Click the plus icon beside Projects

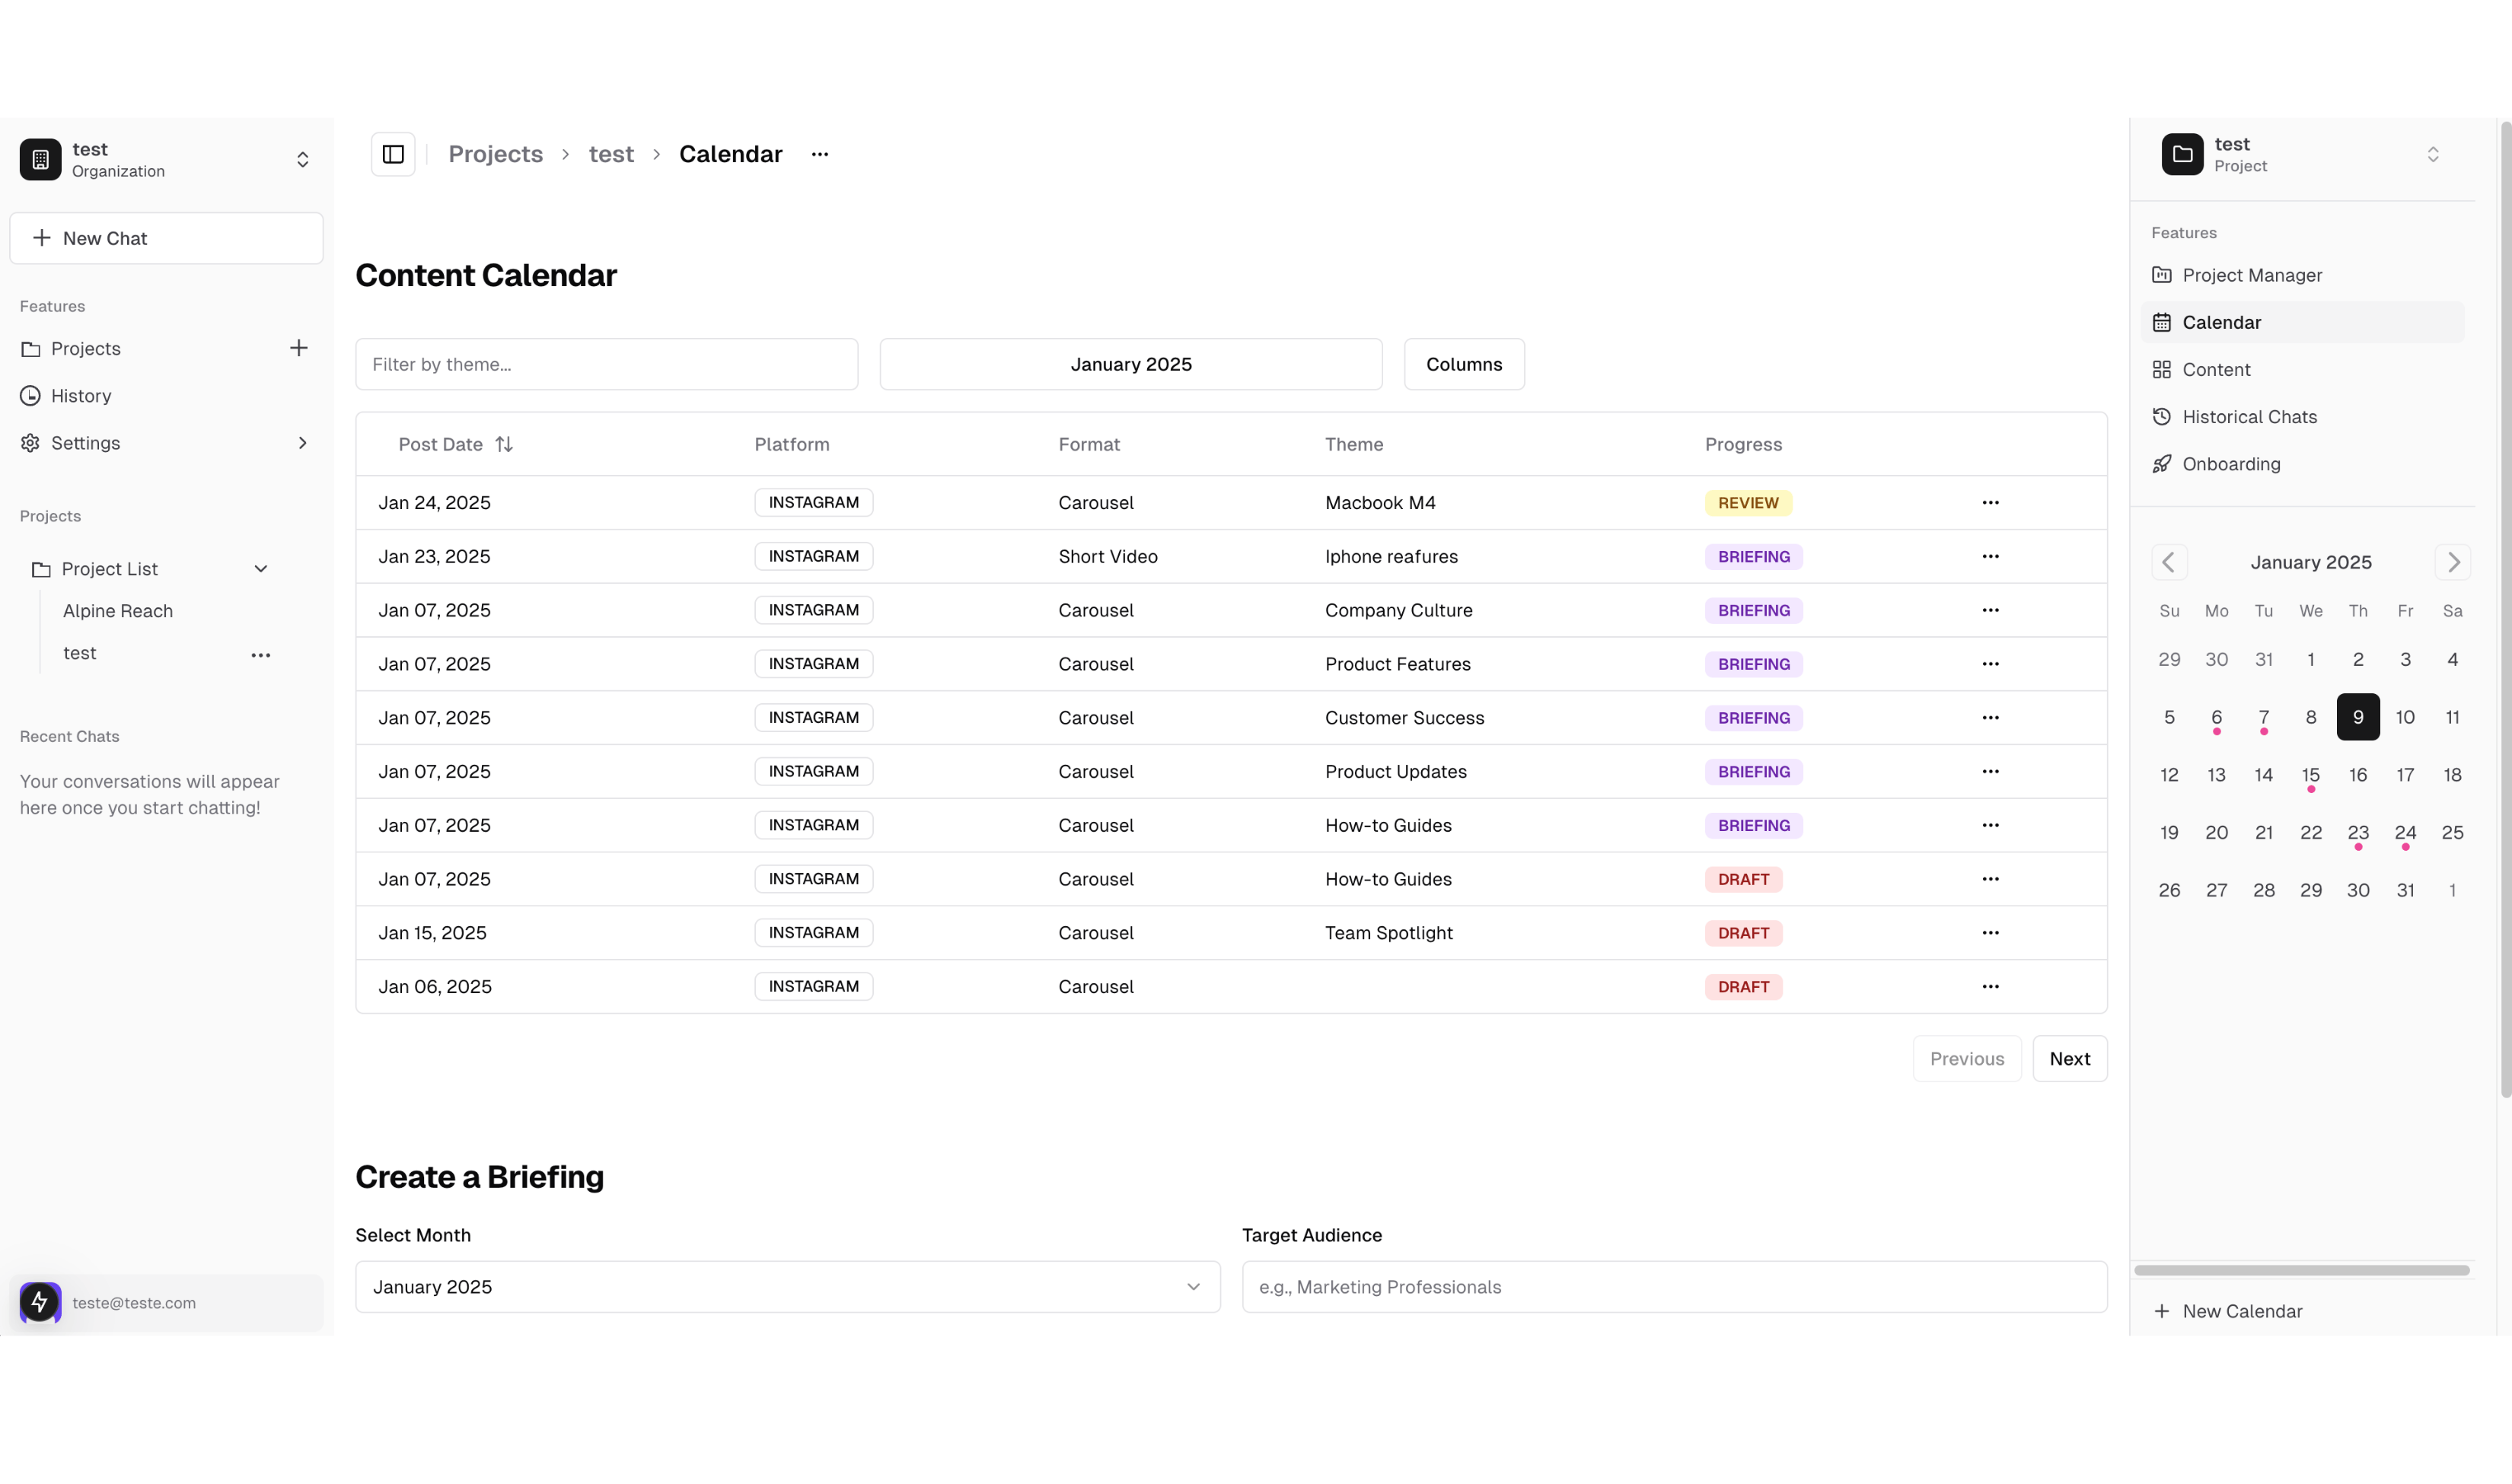298,348
